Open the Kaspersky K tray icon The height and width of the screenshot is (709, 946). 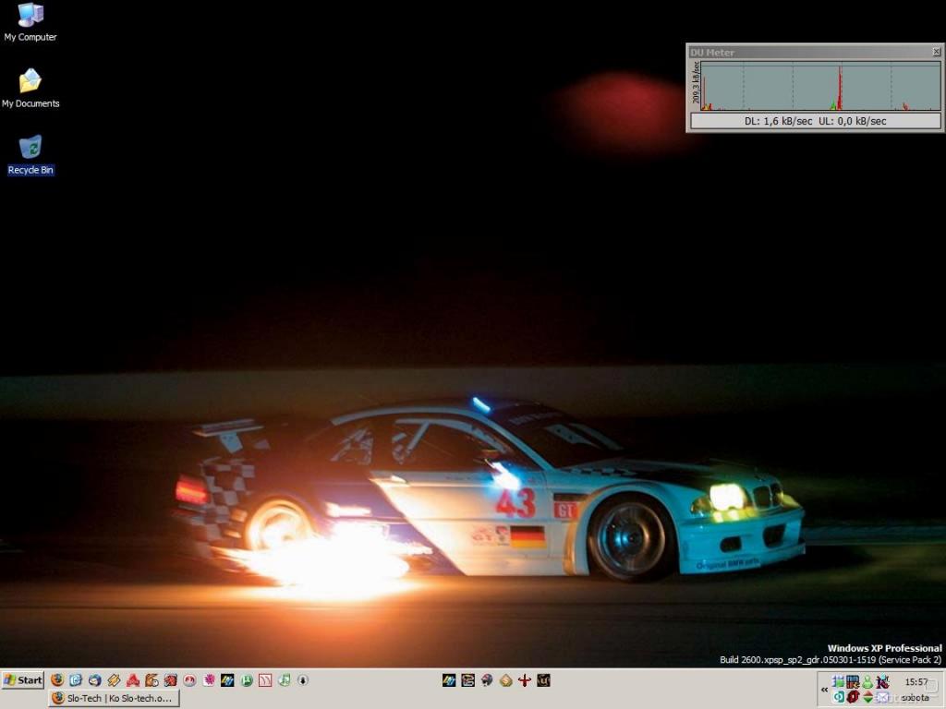[882, 682]
